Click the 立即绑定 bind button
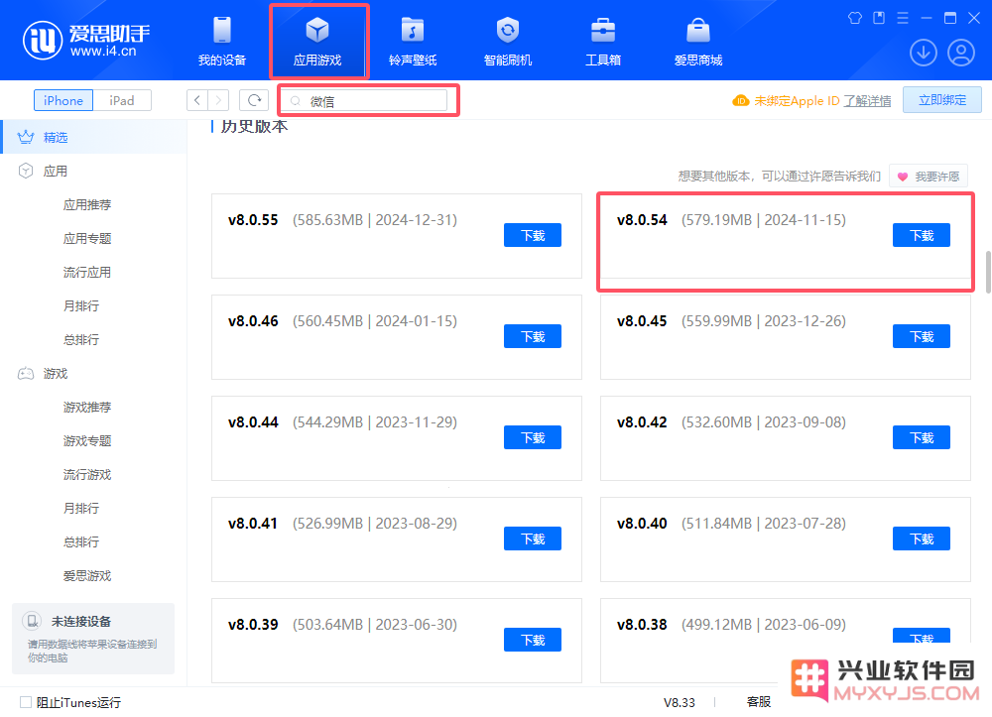992x717 pixels. tap(942, 100)
